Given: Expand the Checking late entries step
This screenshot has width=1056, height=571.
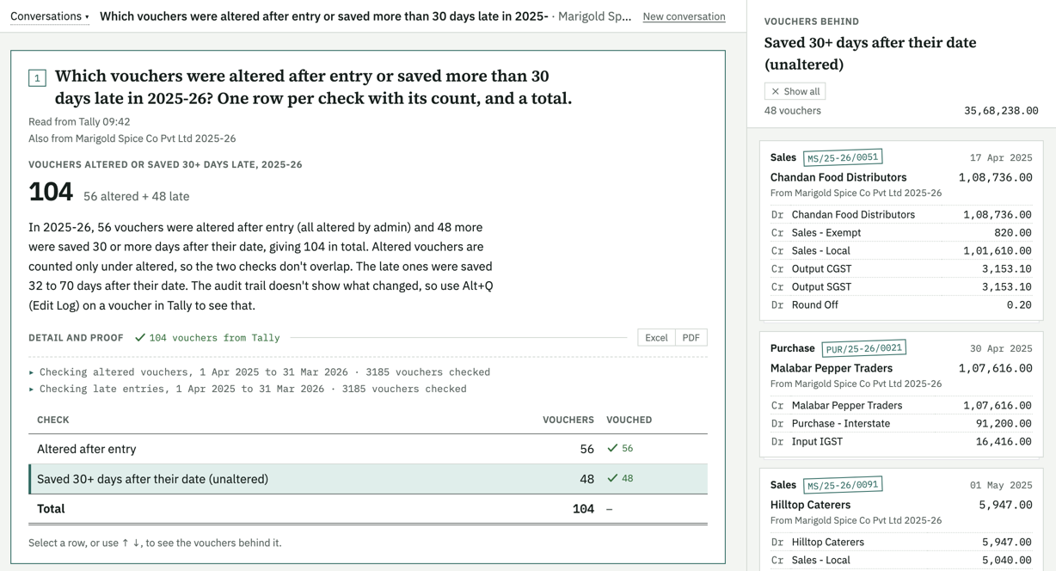Looking at the screenshot, I should pyautogui.click(x=248, y=389).
